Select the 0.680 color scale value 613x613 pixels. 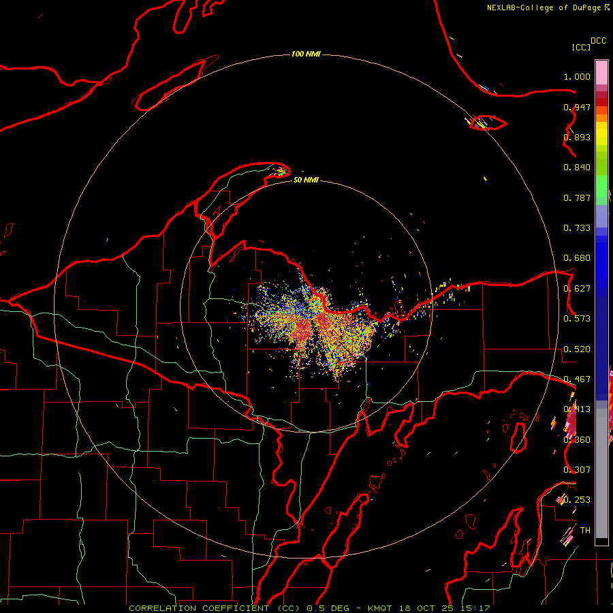[577, 258]
